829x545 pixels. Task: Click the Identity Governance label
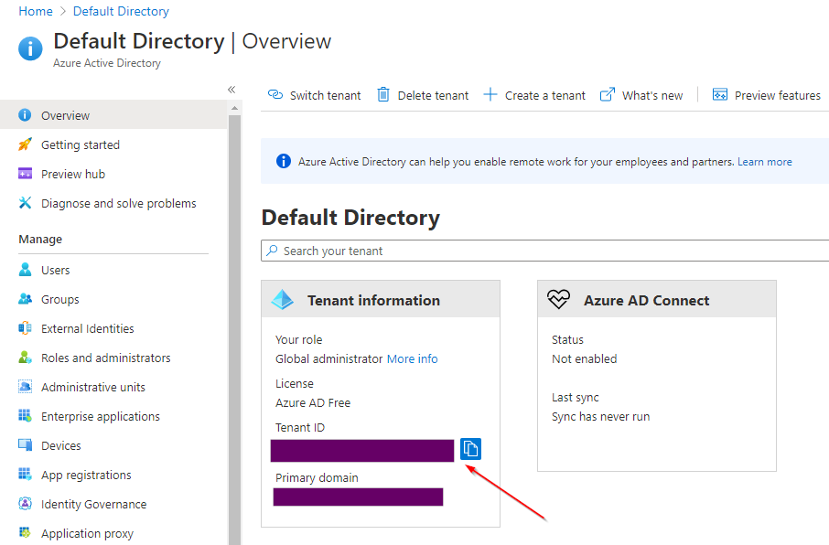(93, 504)
